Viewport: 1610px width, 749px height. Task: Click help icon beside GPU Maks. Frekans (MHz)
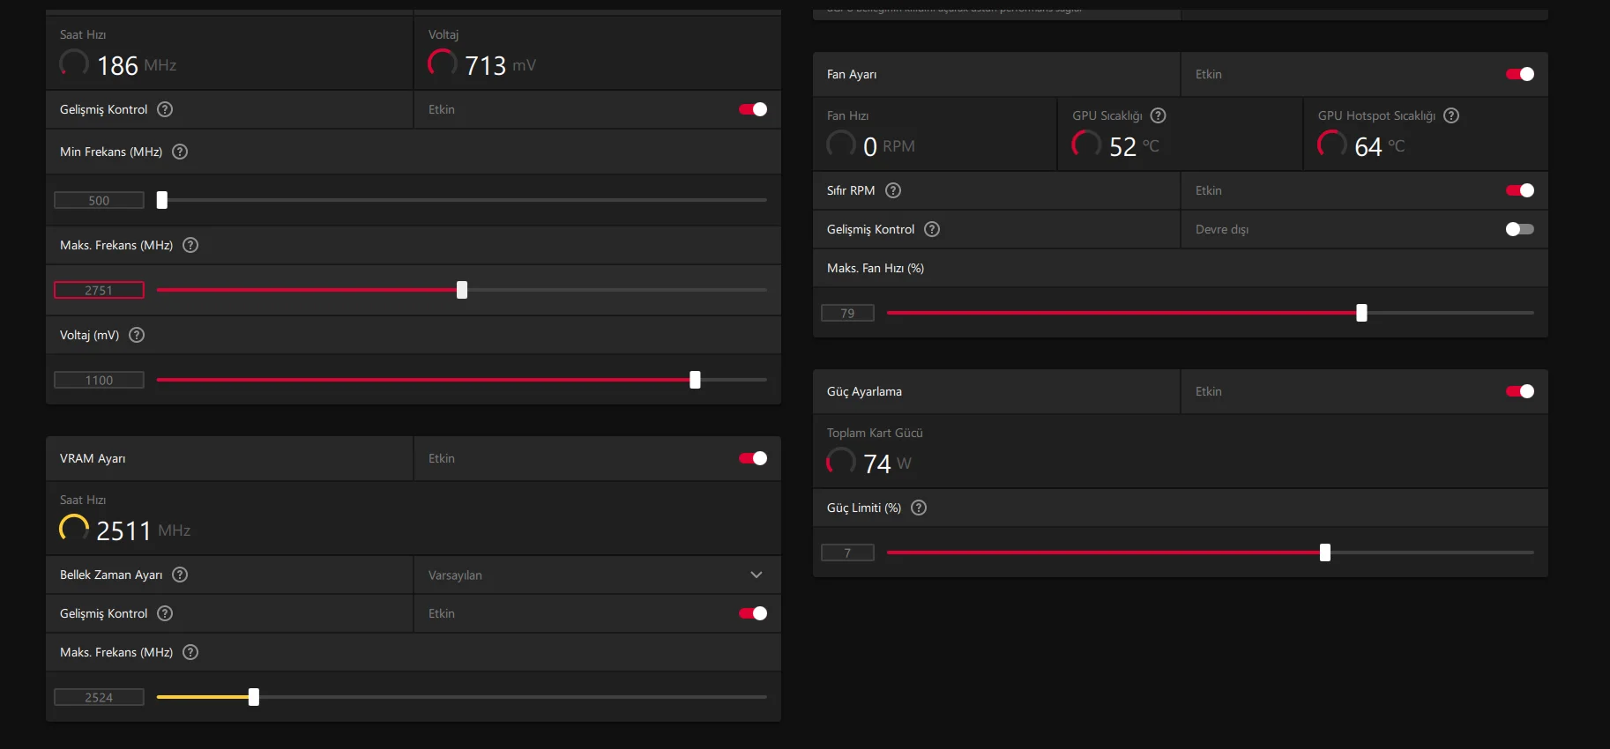click(190, 245)
